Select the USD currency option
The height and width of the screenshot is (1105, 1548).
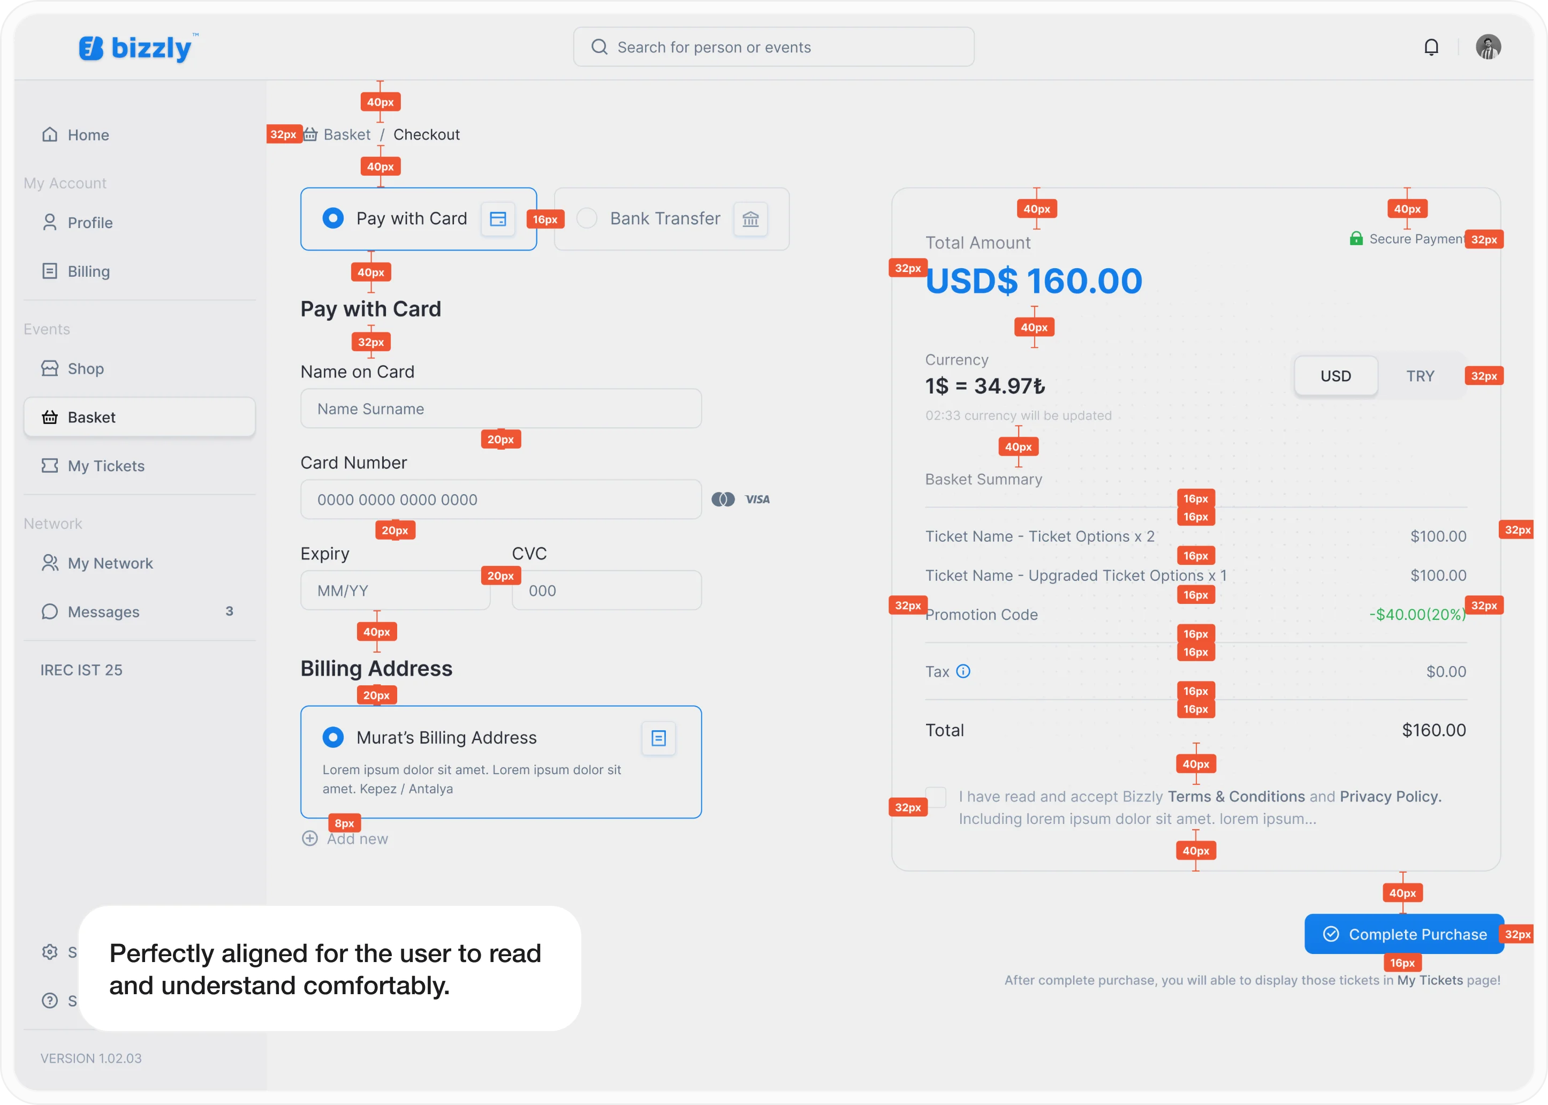(x=1336, y=376)
